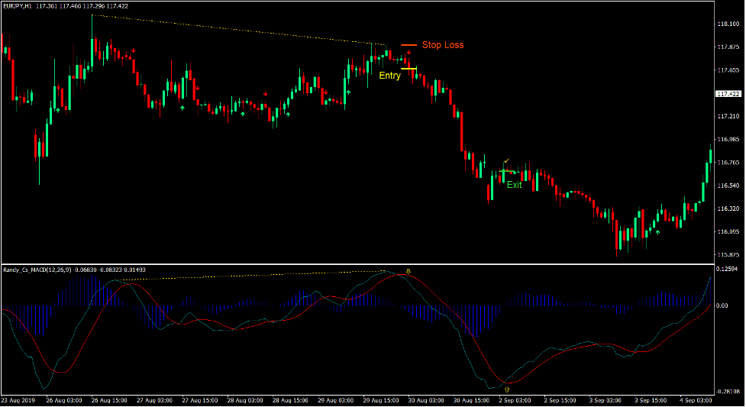This screenshot has height=407, width=746.
Task: Click the 118.100 price axis label
Action: [728, 24]
